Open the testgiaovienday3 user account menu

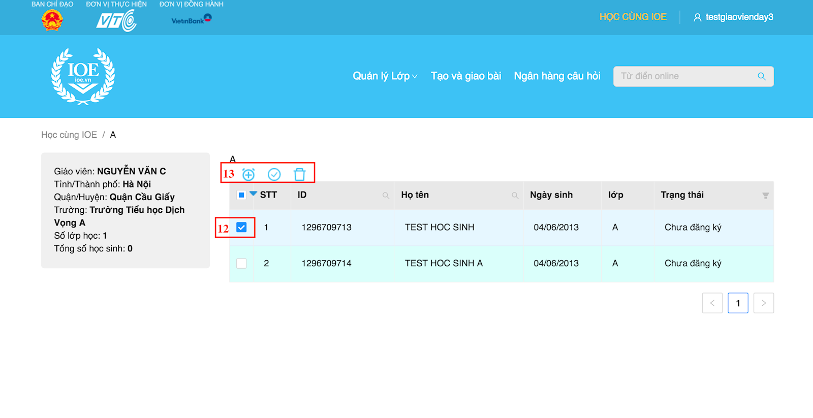point(733,17)
